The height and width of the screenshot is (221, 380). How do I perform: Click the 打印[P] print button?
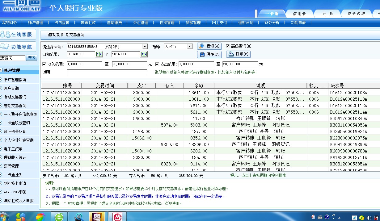click(x=238, y=54)
